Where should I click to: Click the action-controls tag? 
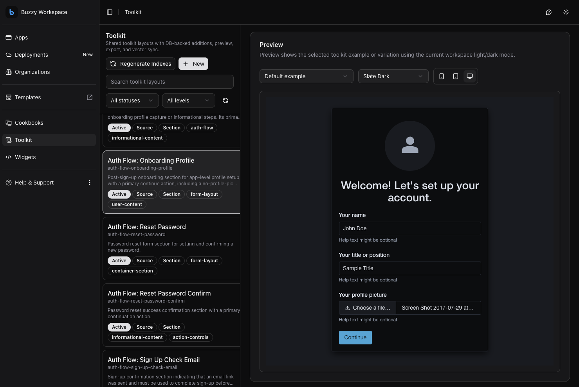(191, 337)
